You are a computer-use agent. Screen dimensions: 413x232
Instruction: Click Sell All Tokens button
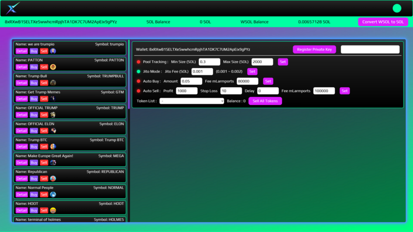pyautogui.click(x=265, y=101)
